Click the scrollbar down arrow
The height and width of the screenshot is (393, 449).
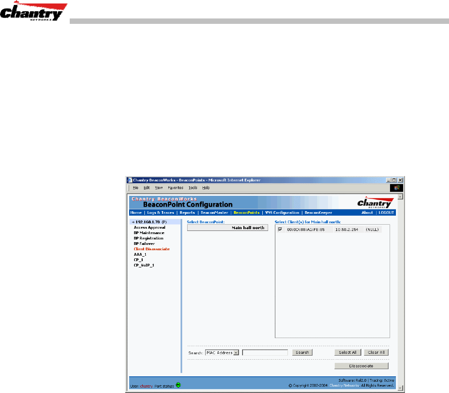pyautogui.click(x=400, y=388)
